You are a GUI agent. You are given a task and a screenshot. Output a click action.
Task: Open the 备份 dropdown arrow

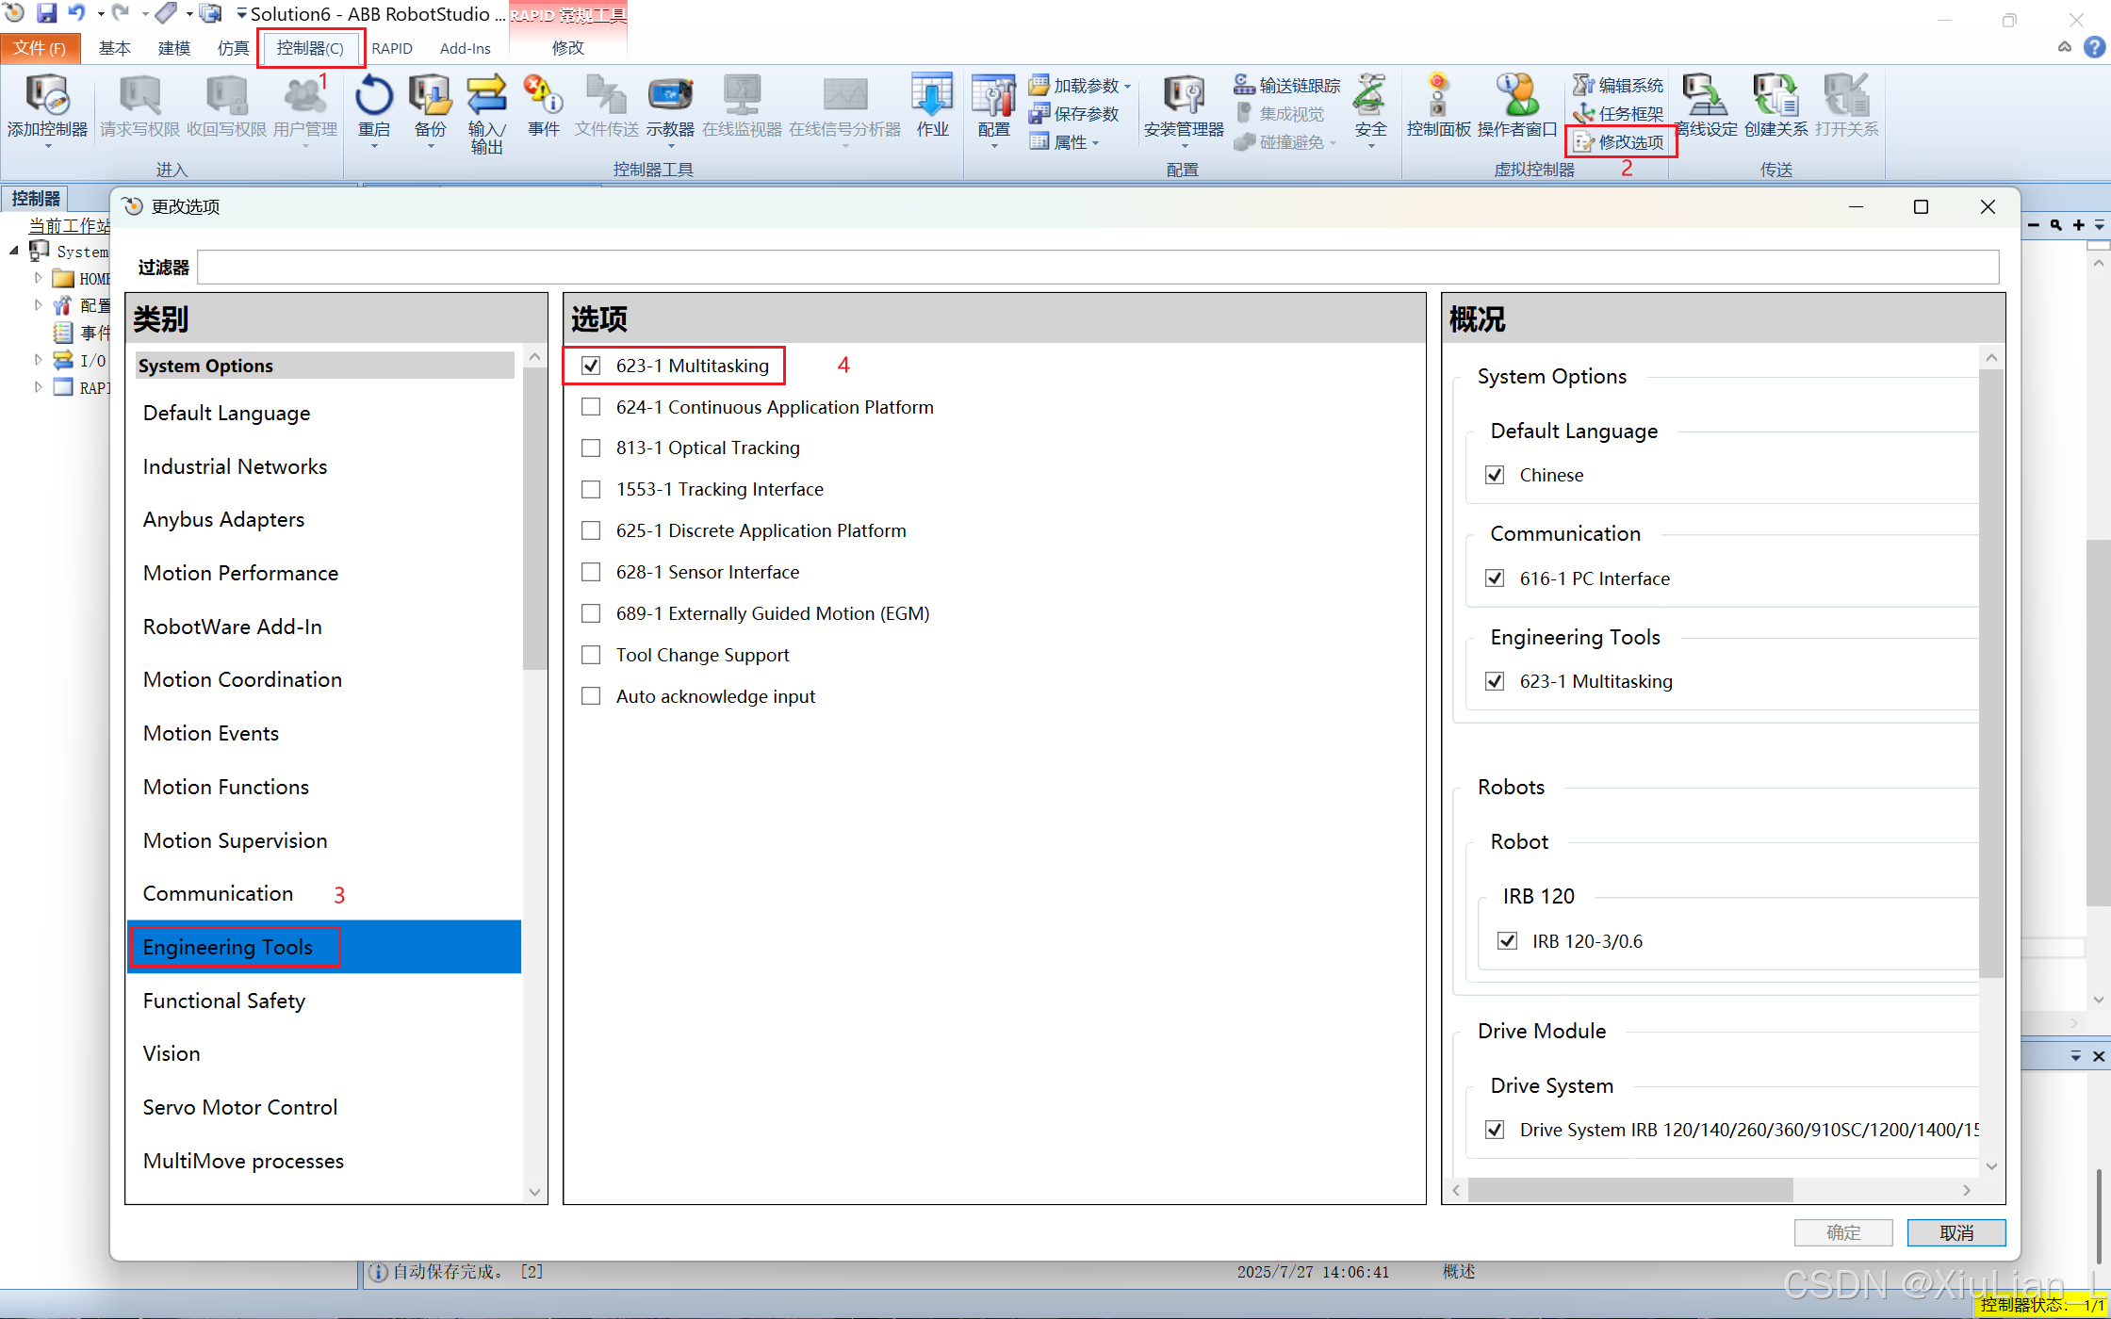point(430,146)
